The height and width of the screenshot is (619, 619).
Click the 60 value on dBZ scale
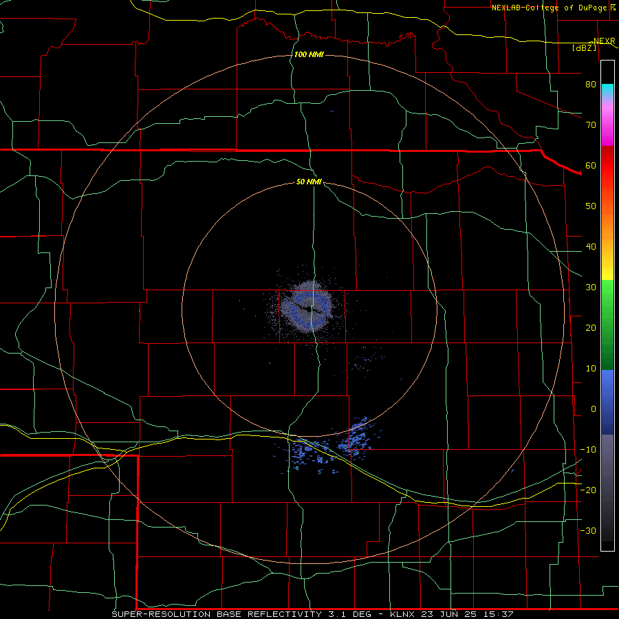click(x=591, y=166)
